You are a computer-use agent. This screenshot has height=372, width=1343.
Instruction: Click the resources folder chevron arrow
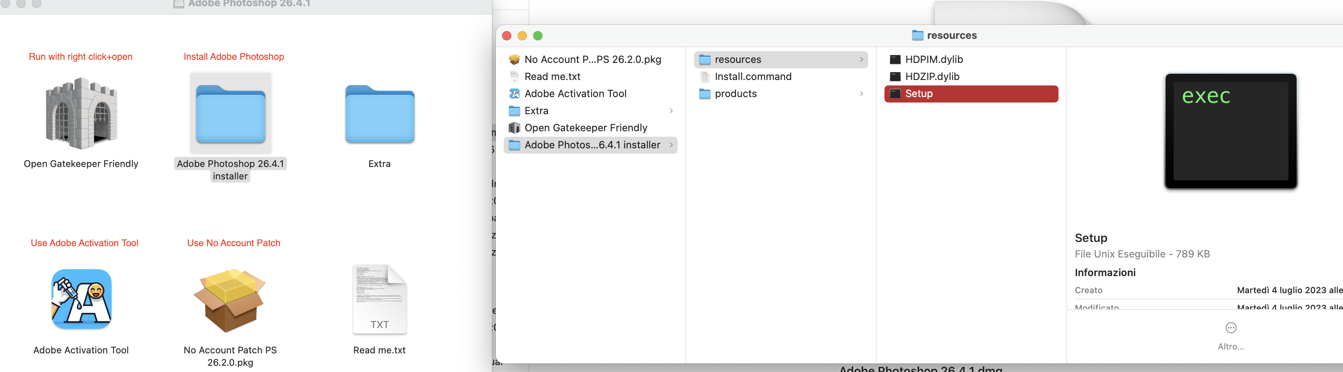pos(861,59)
